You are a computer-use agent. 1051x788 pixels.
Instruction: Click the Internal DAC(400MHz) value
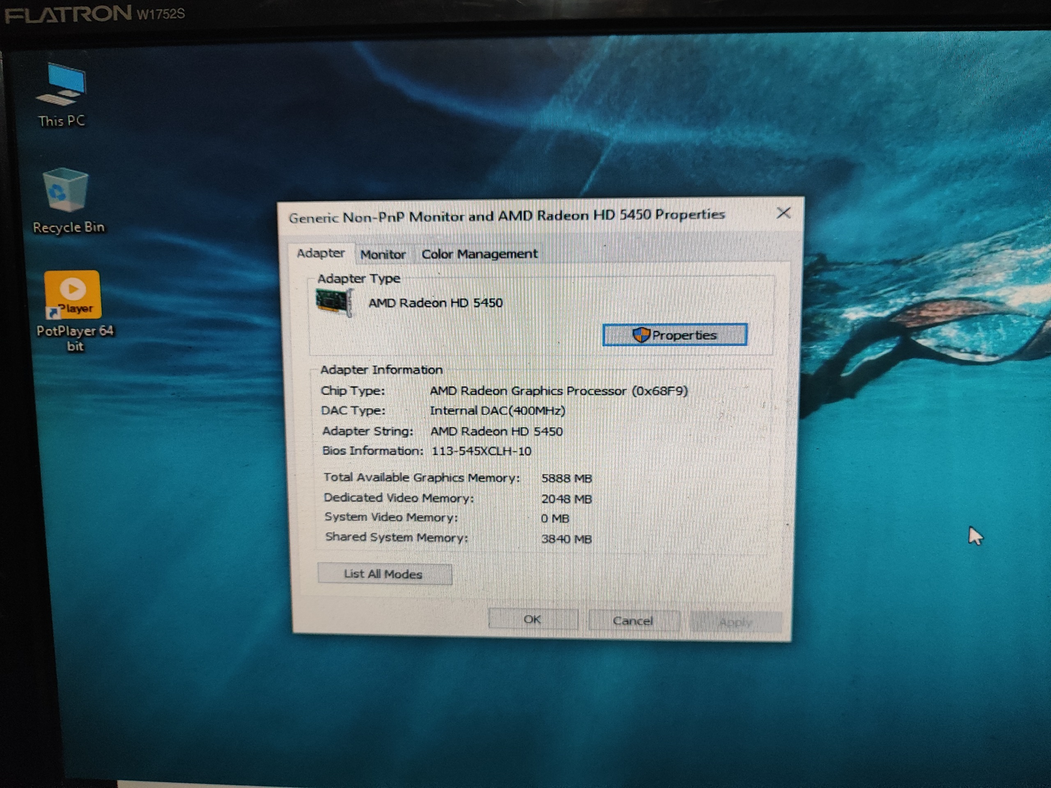tap(498, 411)
